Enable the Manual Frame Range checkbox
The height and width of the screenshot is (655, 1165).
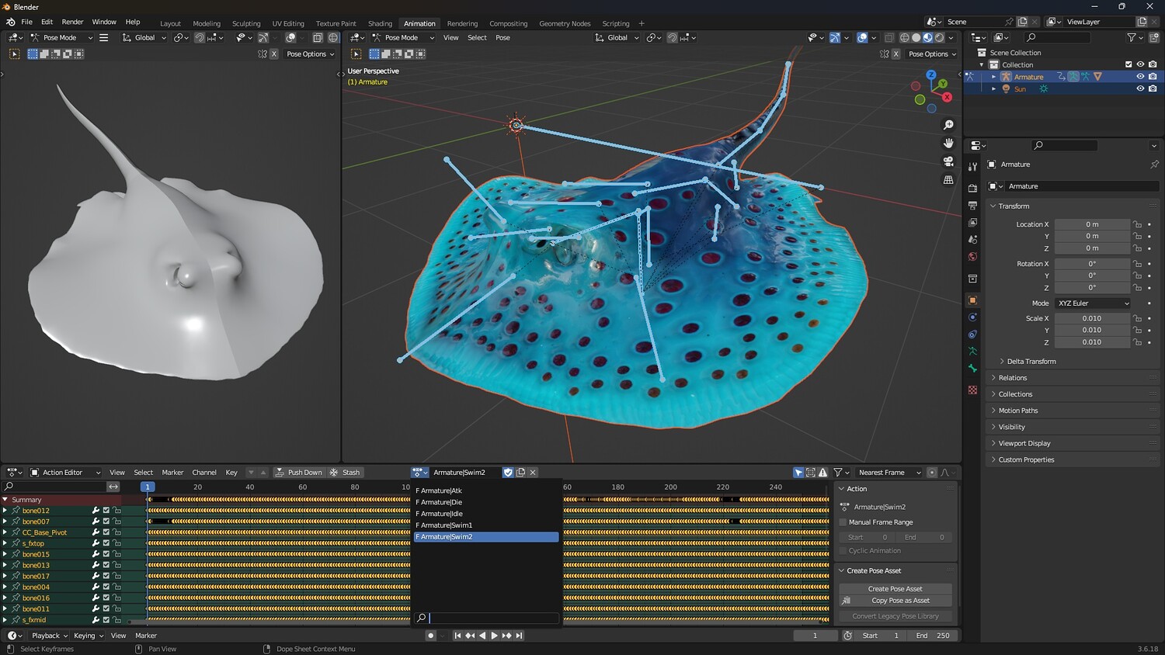(x=843, y=522)
